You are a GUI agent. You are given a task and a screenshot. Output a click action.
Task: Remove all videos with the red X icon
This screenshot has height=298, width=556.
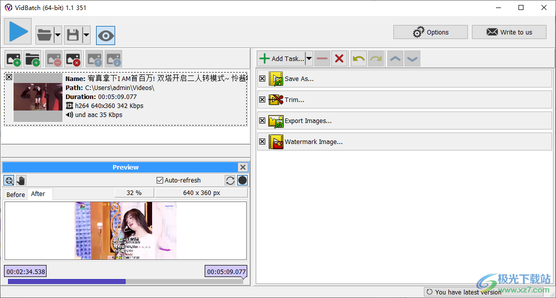pyautogui.click(x=73, y=59)
